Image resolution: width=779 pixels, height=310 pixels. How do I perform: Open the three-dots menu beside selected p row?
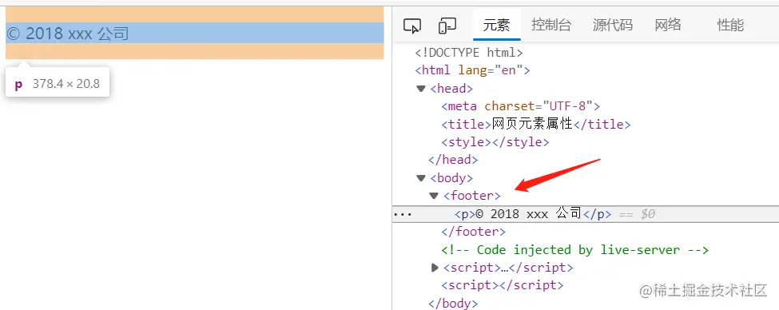(x=403, y=215)
